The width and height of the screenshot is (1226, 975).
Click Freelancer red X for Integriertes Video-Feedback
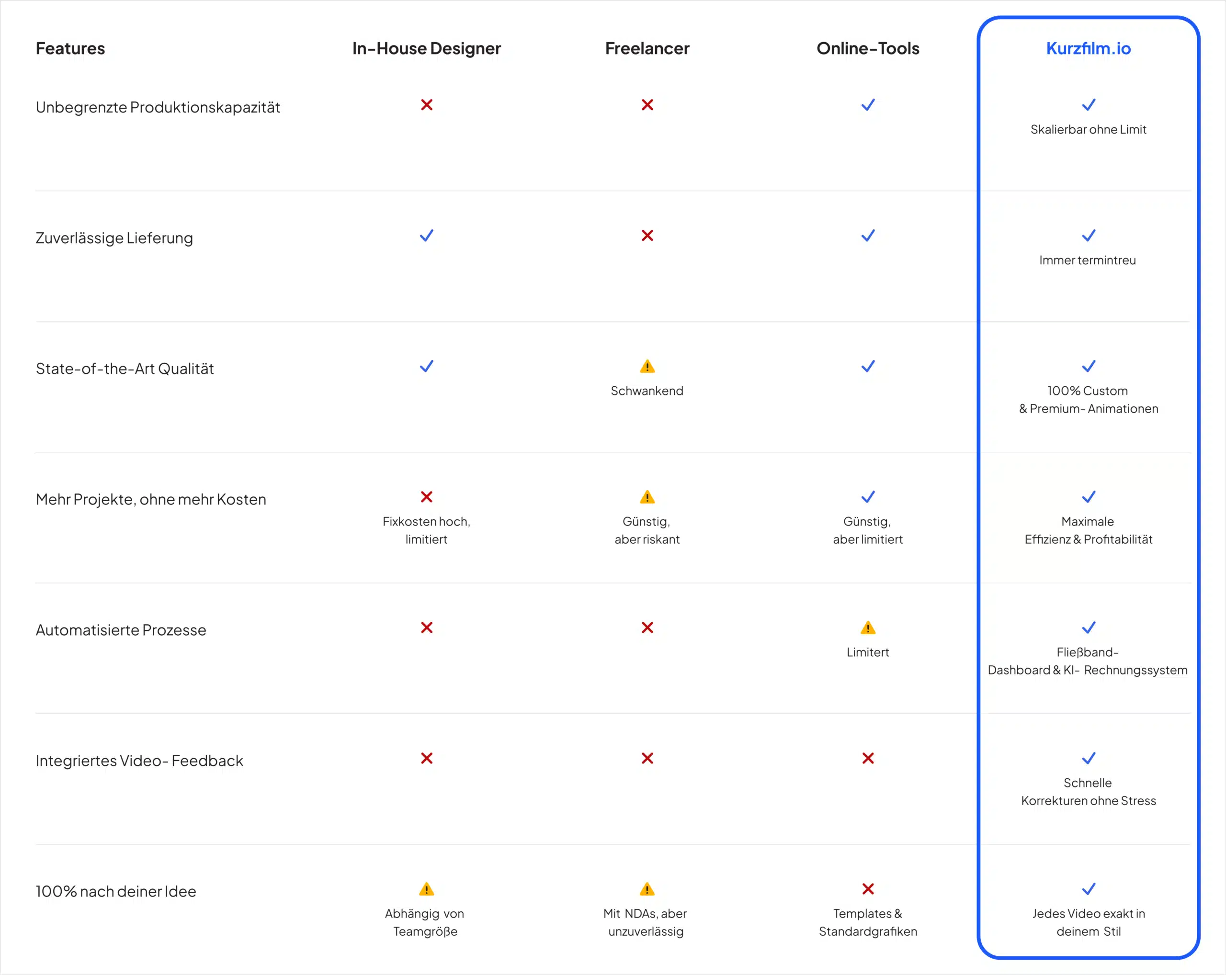647,758
